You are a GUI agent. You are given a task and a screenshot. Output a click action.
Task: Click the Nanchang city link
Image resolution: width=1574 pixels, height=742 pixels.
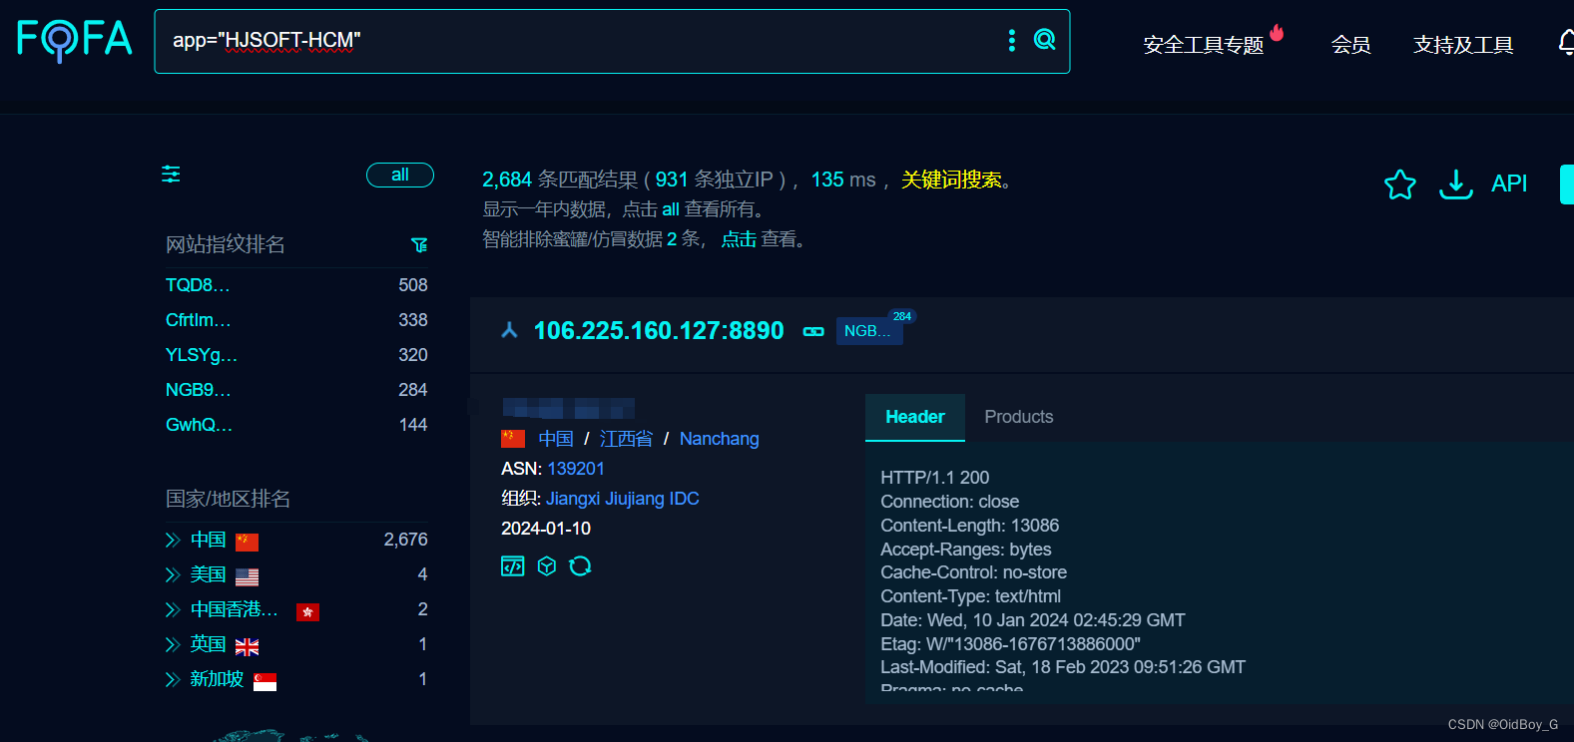pos(719,439)
